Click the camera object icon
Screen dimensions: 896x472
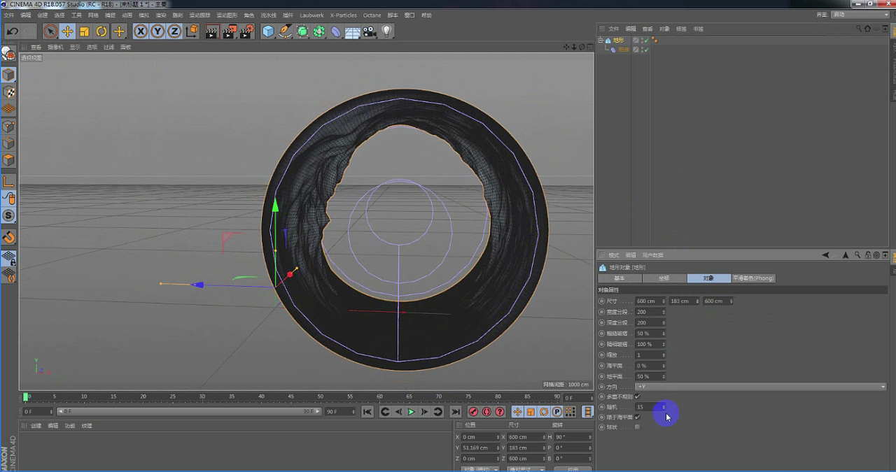click(370, 31)
